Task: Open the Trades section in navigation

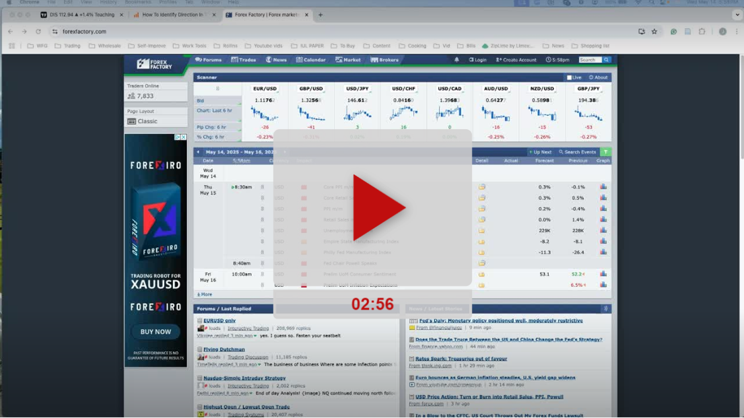Action: coord(244,60)
